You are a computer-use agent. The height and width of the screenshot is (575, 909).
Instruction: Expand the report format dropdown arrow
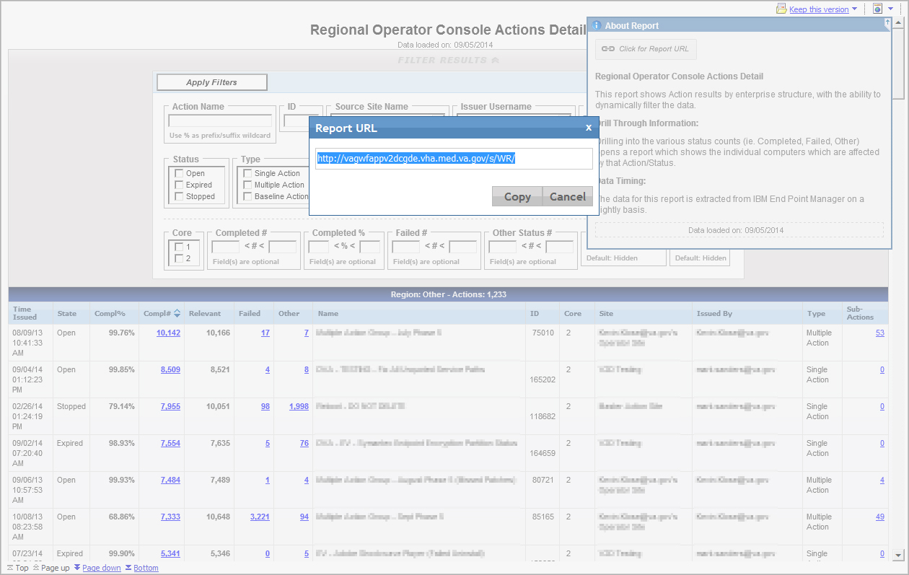tap(891, 9)
